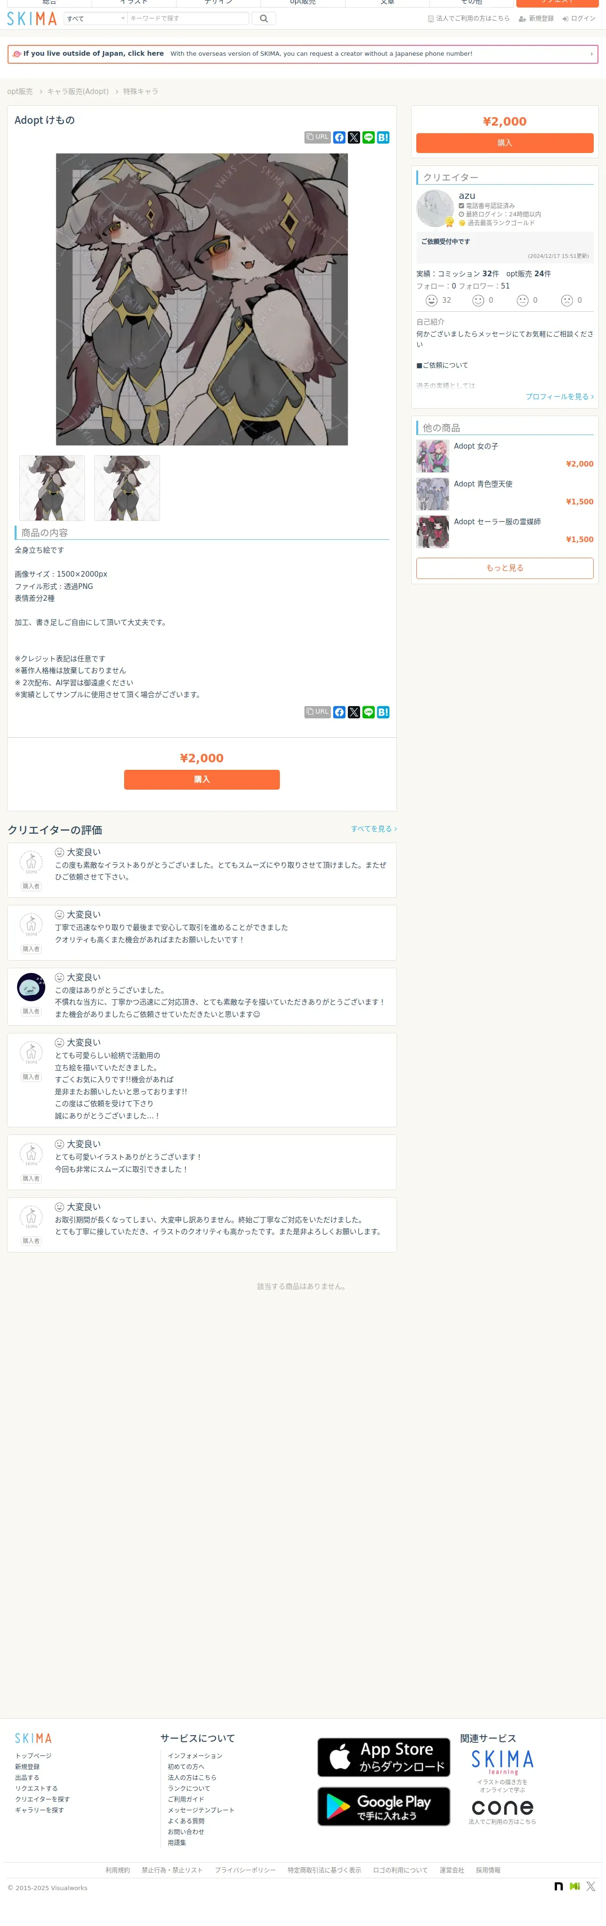
Task: Go to the 特殊キャラ breadcrumb
Action: [141, 92]
